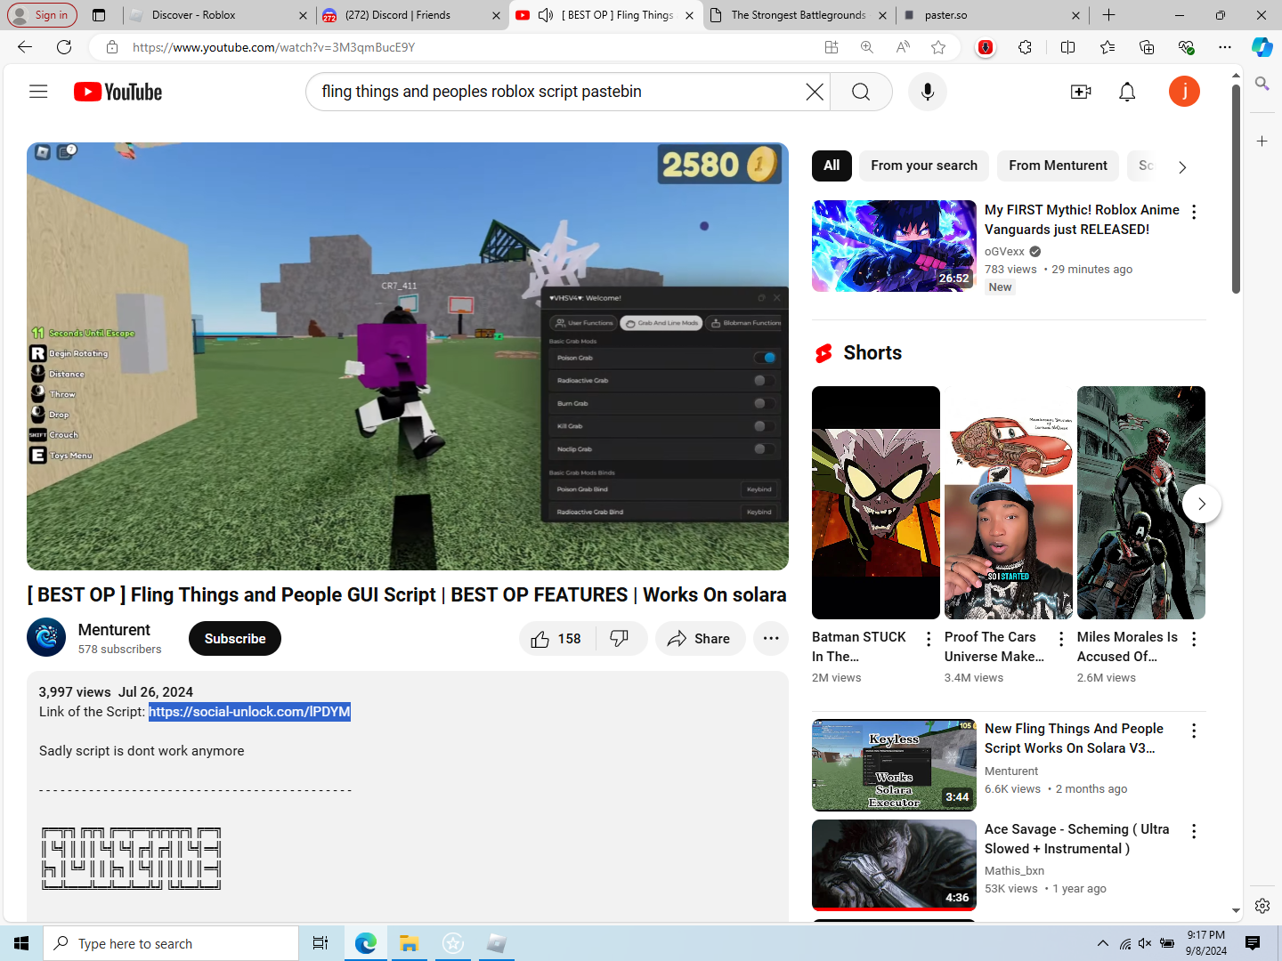Open options for the oGVexx Anime Vanguards video
Screen dimensions: 1282x961
coord(1194,212)
